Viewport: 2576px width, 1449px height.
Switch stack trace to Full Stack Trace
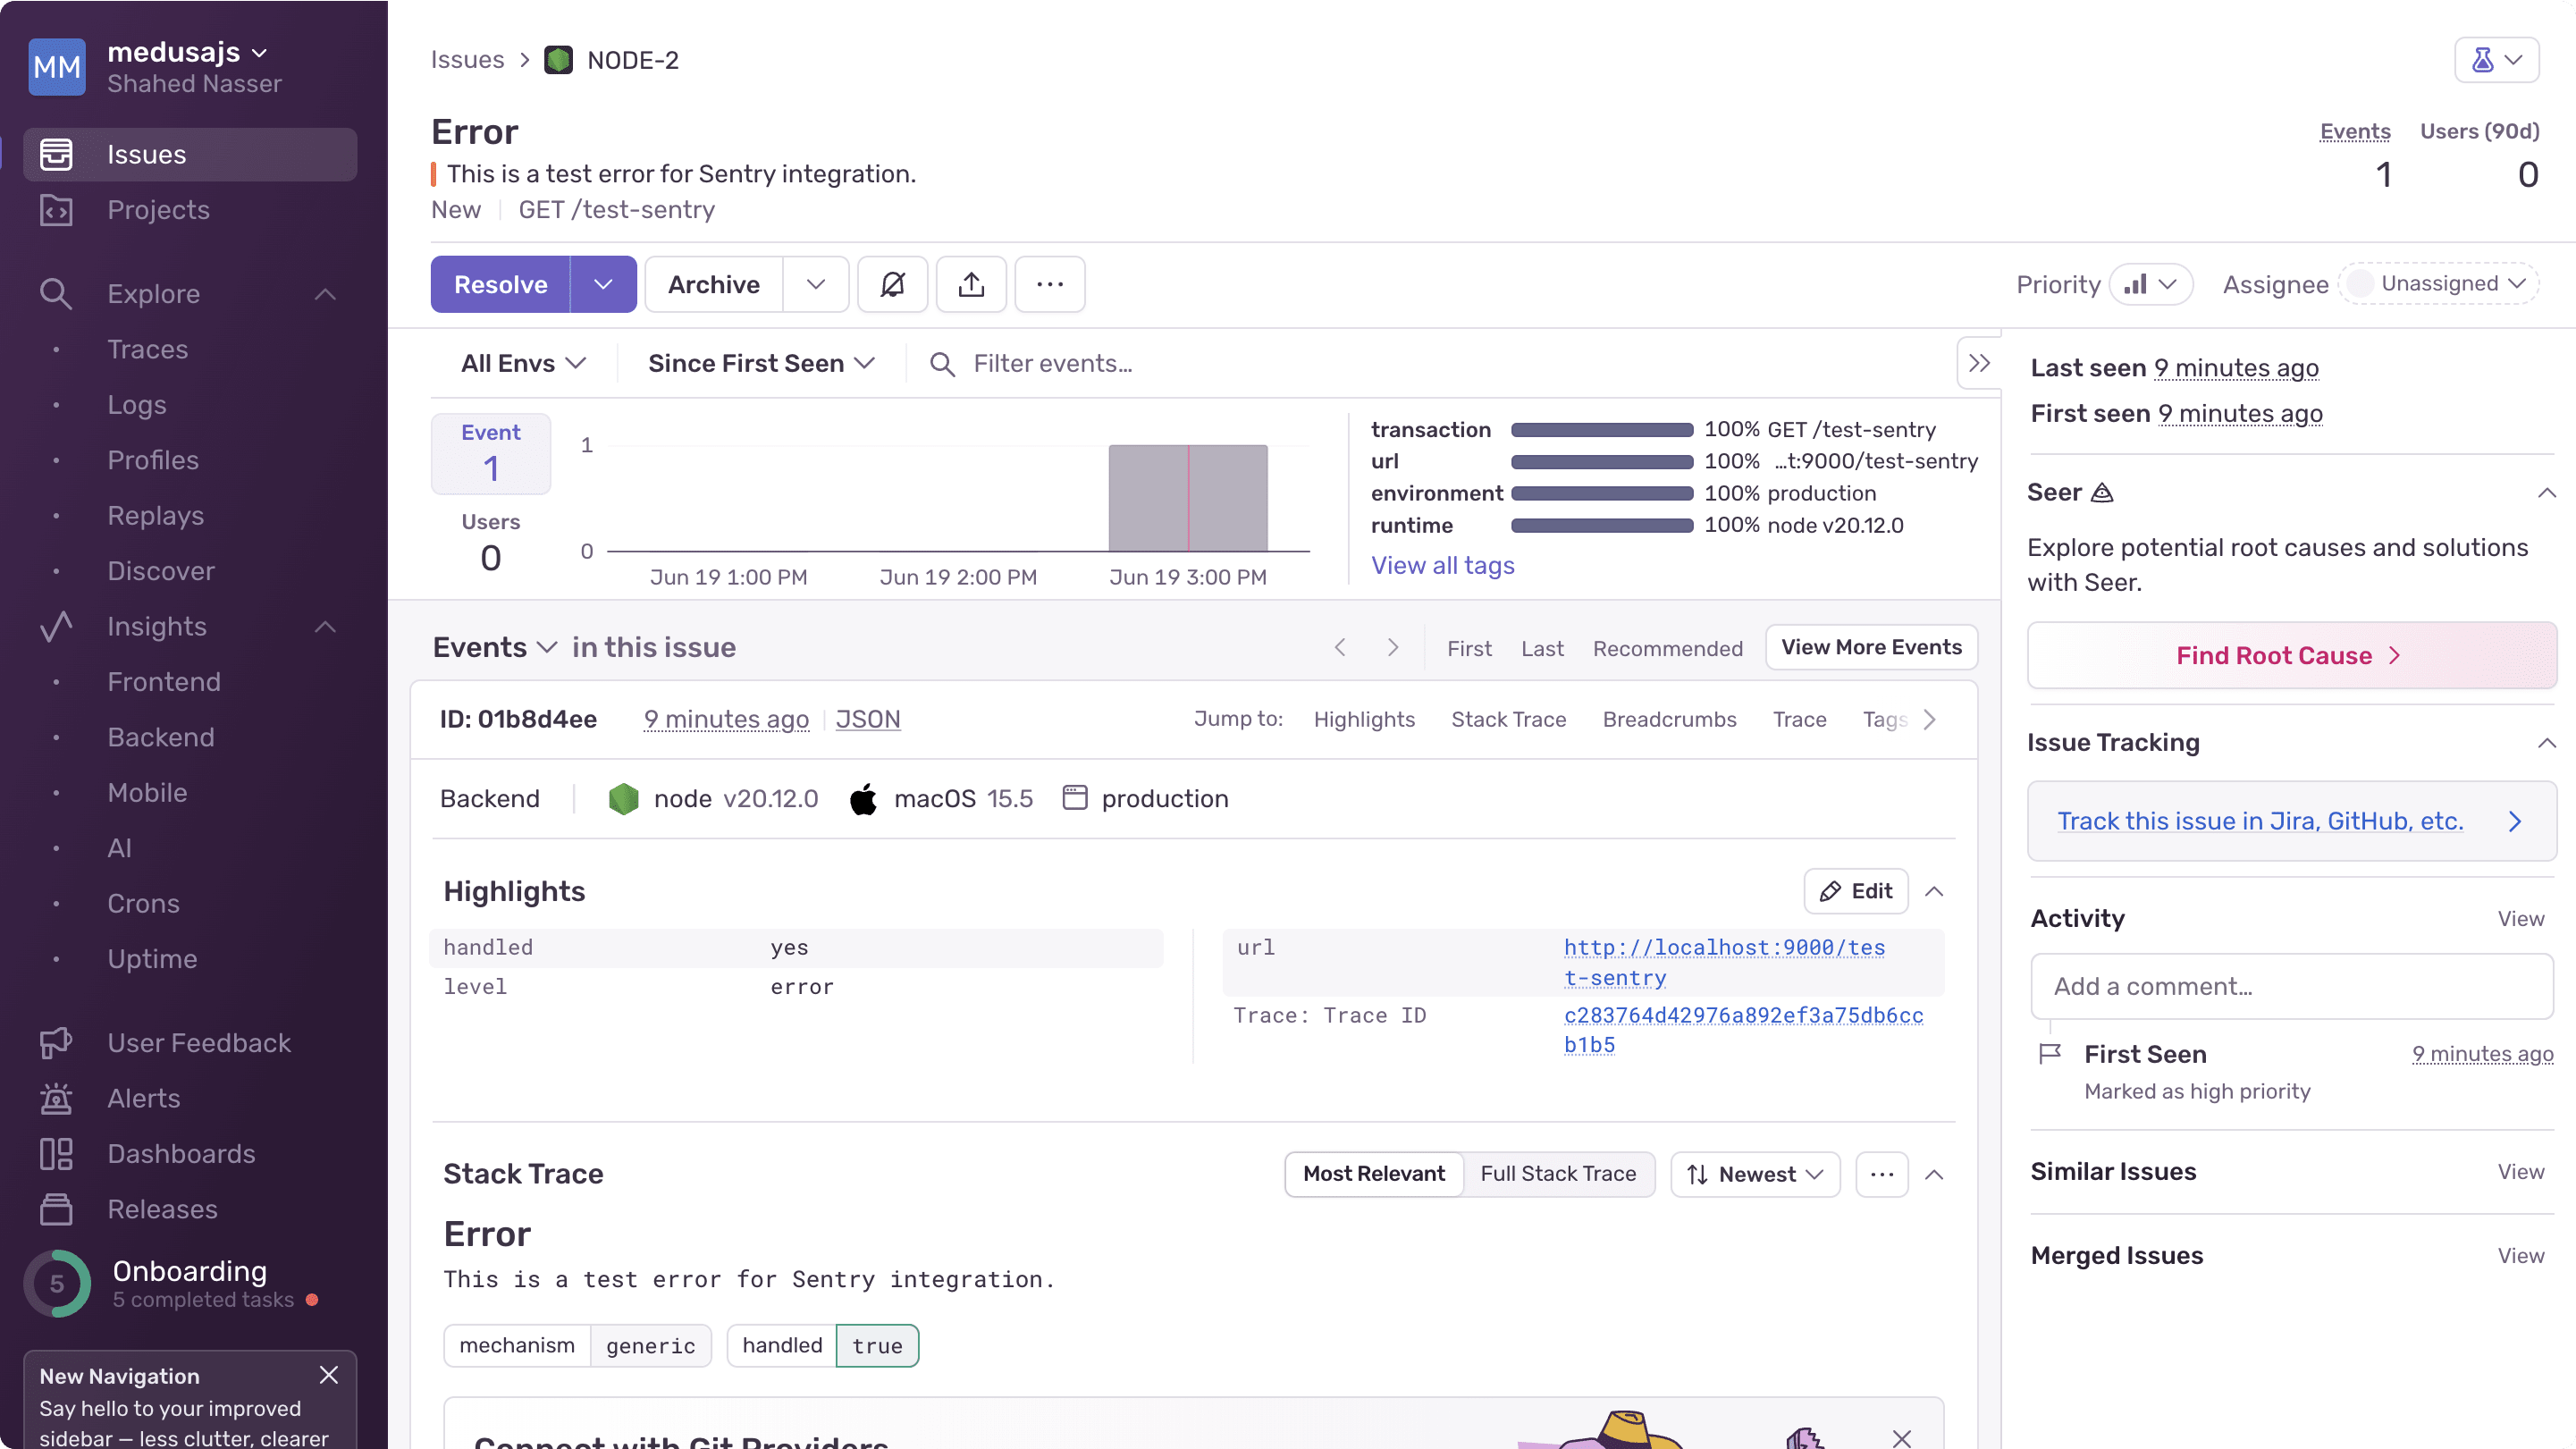click(x=1557, y=1174)
